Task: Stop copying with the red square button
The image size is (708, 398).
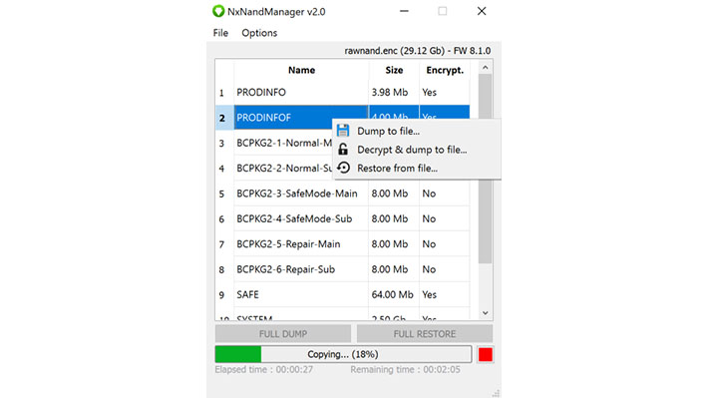Action: click(x=486, y=354)
